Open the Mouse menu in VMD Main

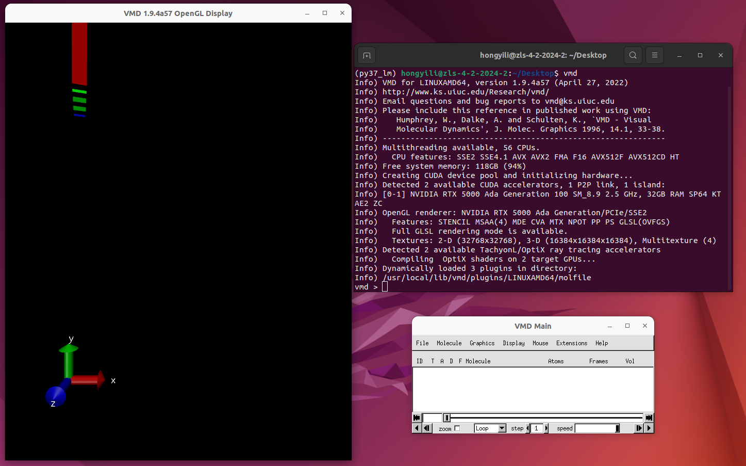[x=540, y=343]
